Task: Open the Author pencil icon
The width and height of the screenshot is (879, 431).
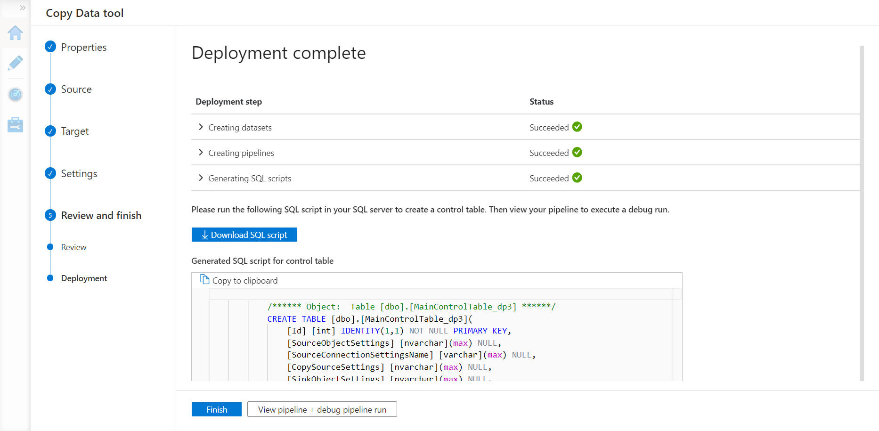Action: pyautogui.click(x=15, y=63)
